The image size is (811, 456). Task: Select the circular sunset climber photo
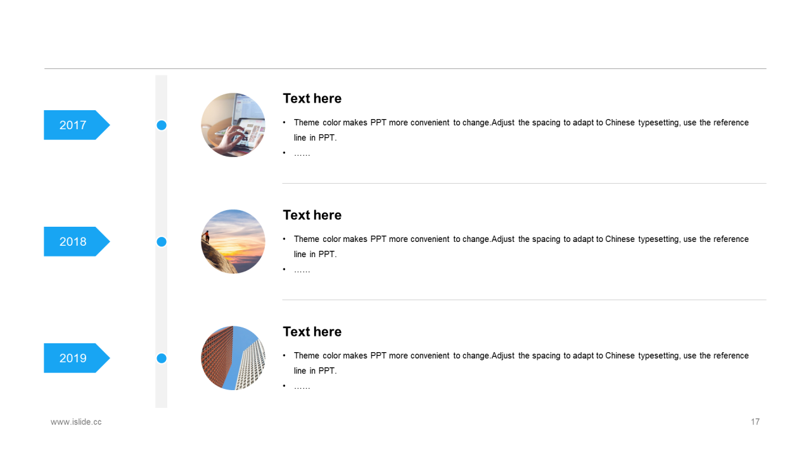[233, 241]
